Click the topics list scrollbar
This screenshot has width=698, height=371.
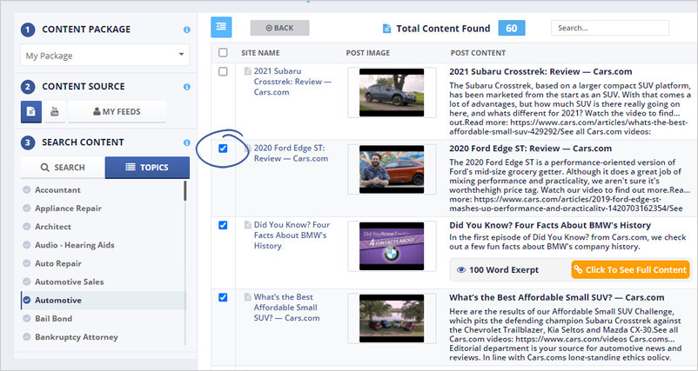(185, 226)
